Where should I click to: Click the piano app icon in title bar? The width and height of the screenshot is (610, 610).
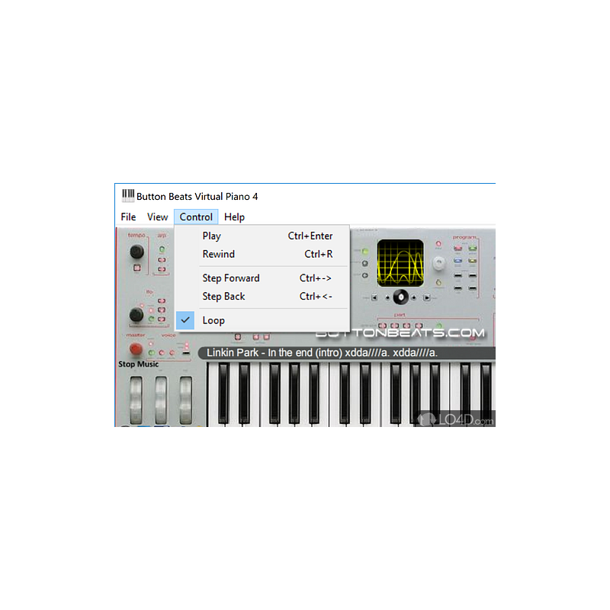coord(128,195)
